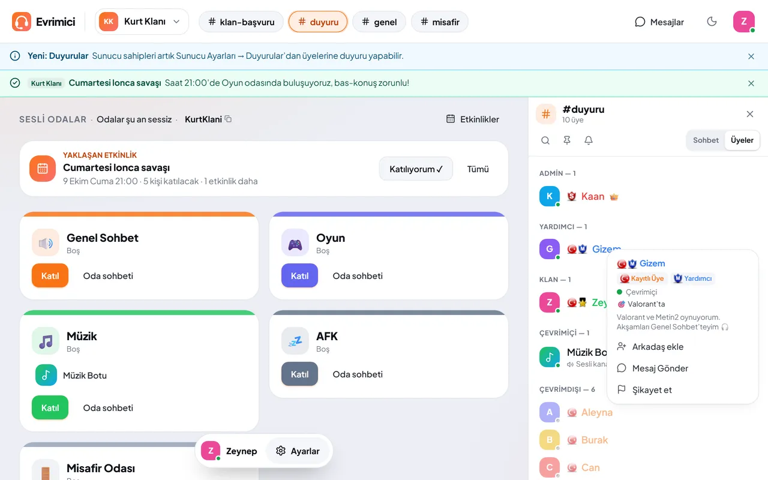Close the #duyuru side panel

[750, 114]
